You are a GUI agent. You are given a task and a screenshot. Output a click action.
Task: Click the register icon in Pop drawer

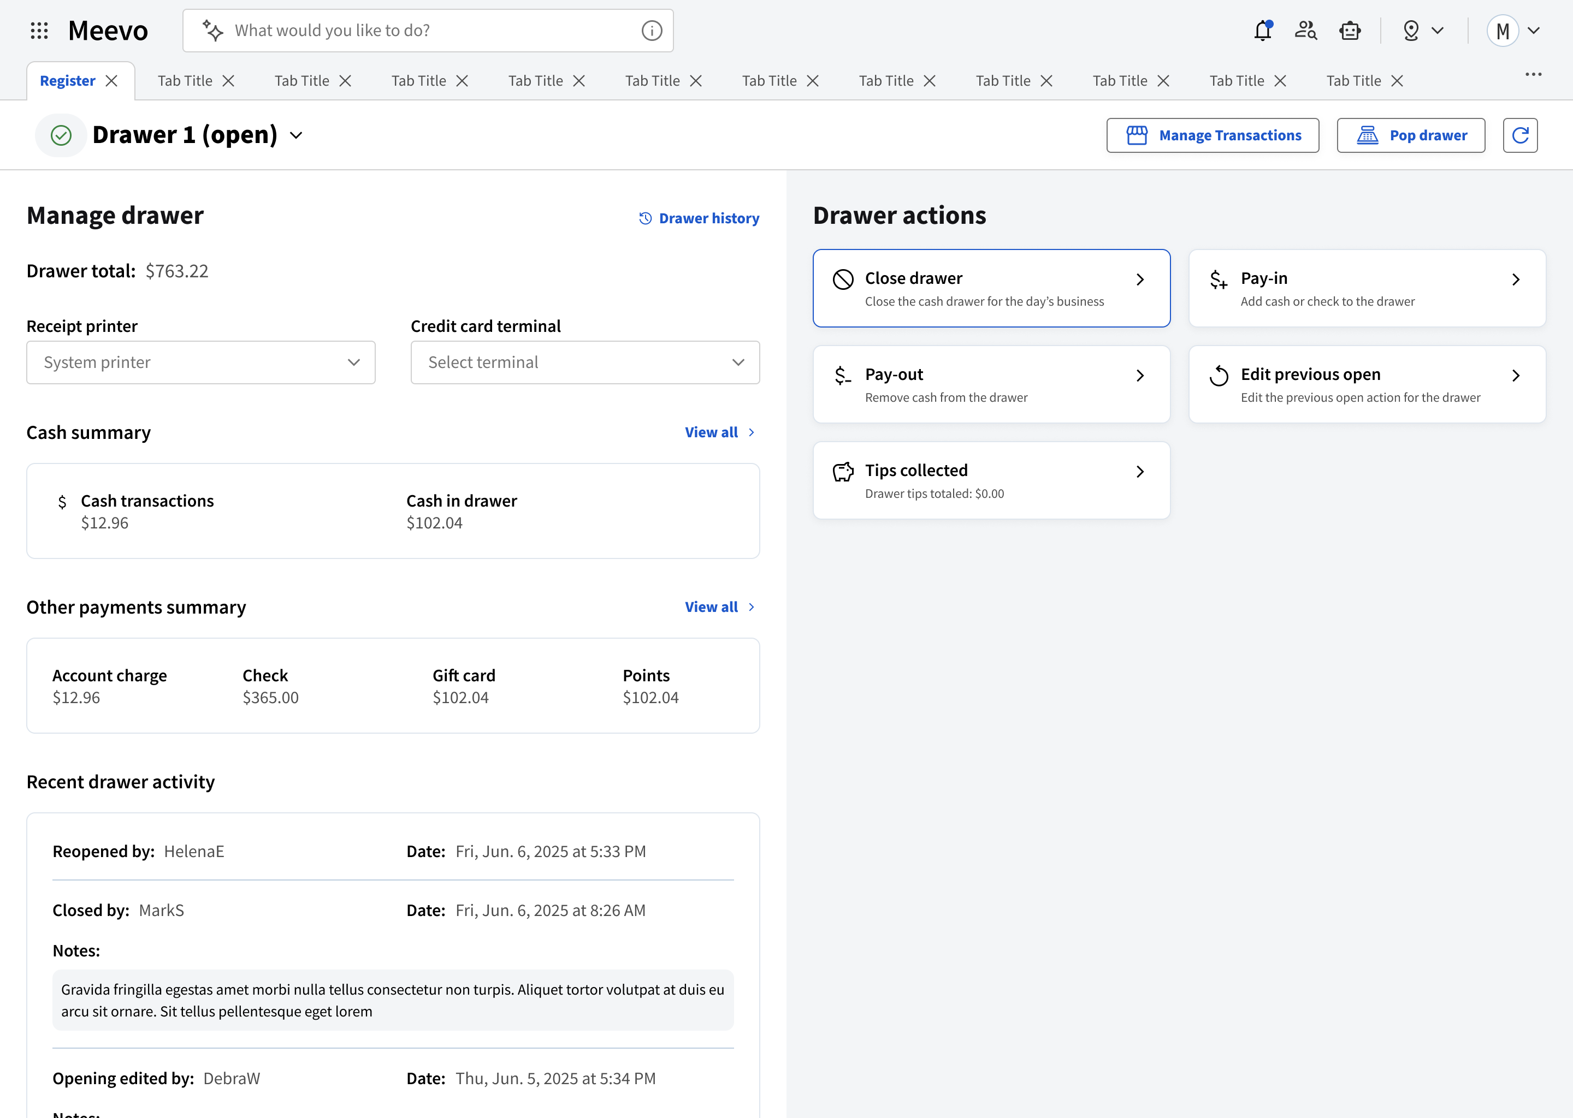[x=1367, y=135]
